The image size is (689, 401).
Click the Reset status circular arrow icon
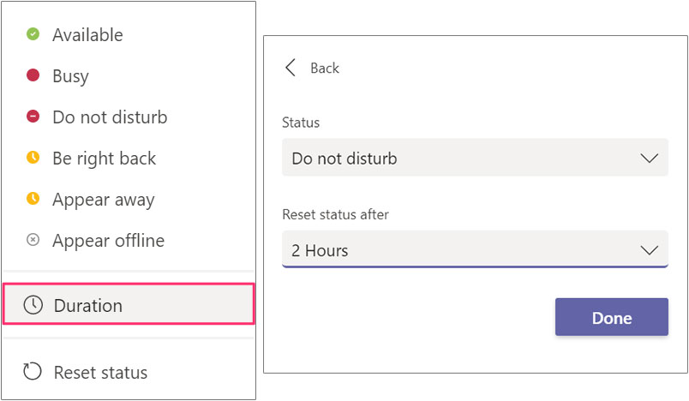[33, 372]
